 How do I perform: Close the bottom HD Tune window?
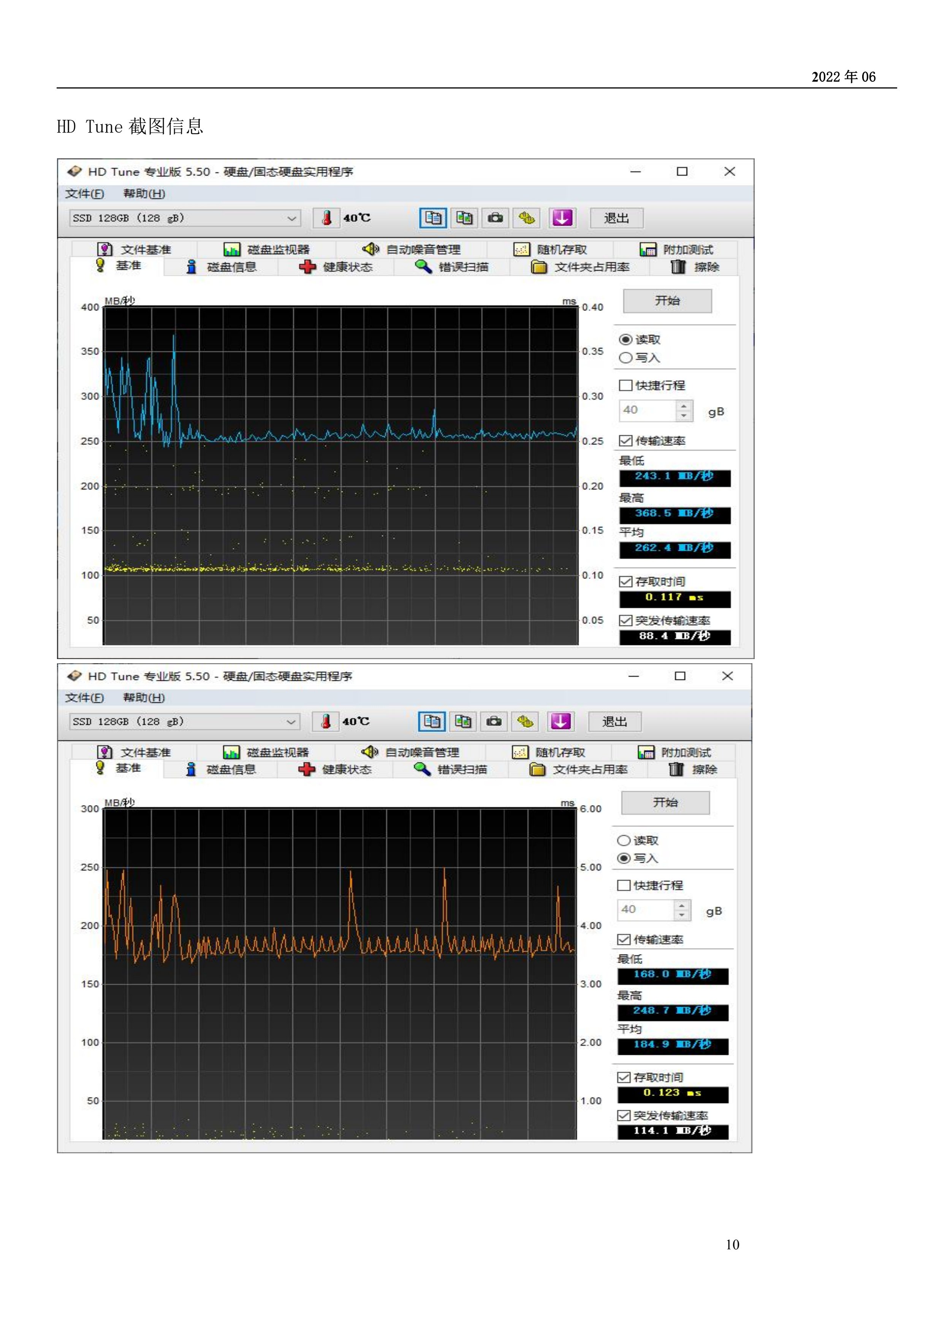point(727,676)
